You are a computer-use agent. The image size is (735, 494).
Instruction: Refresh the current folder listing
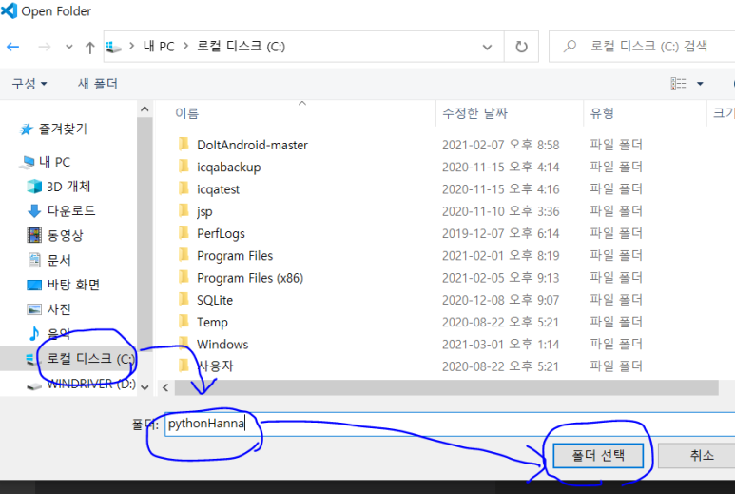click(x=521, y=47)
